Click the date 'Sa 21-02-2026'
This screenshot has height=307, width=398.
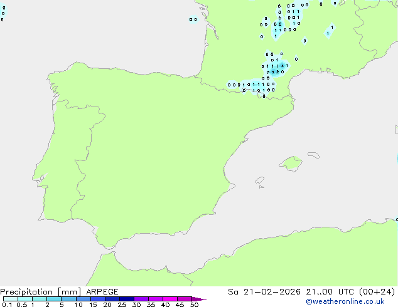click(x=264, y=292)
